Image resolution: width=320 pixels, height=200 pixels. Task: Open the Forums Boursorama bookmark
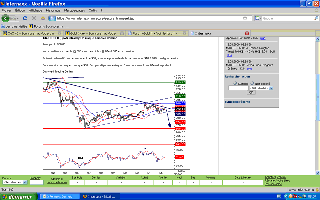[x=49, y=26]
